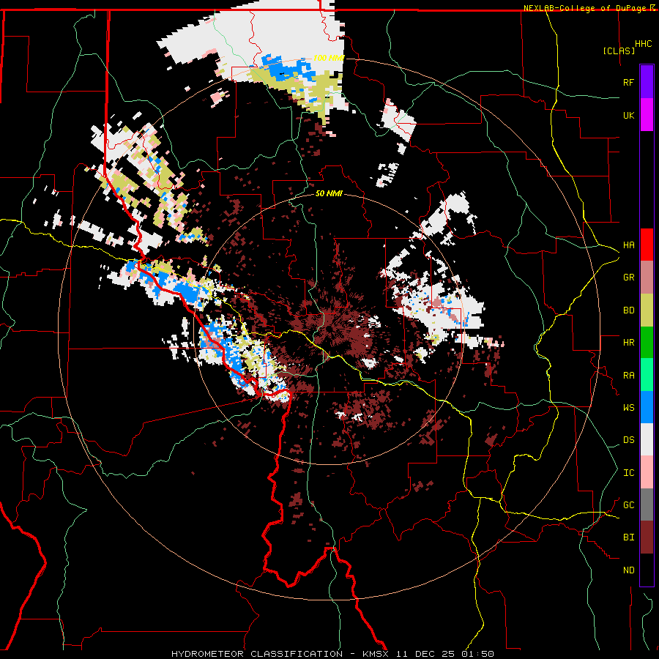Click the RF legend label
The image size is (659, 659).
(628, 82)
